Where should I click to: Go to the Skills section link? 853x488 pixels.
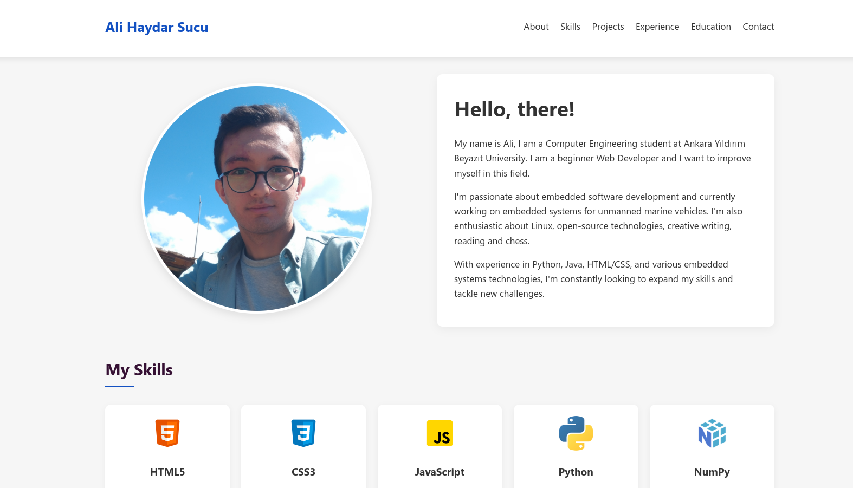570,27
